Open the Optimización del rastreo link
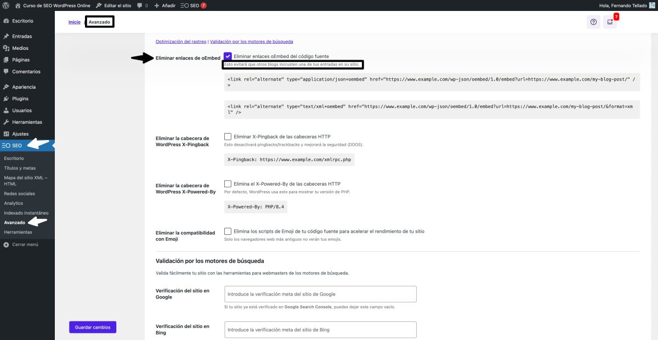The height and width of the screenshot is (340, 658). pyautogui.click(x=181, y=41)
